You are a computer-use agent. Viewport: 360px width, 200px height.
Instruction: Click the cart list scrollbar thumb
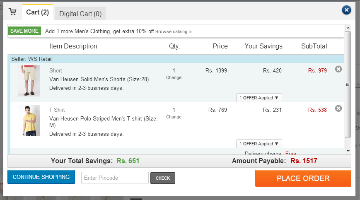348,84
